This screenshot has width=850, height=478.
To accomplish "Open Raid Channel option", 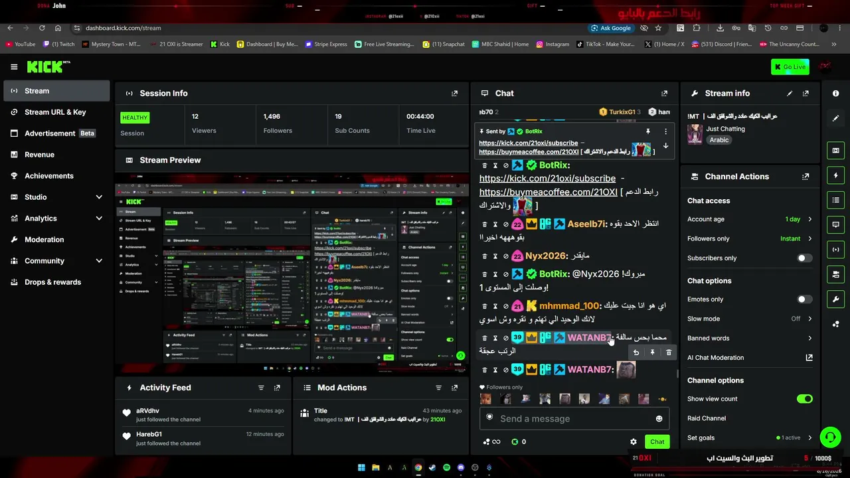I will click(x=707, y=418).
